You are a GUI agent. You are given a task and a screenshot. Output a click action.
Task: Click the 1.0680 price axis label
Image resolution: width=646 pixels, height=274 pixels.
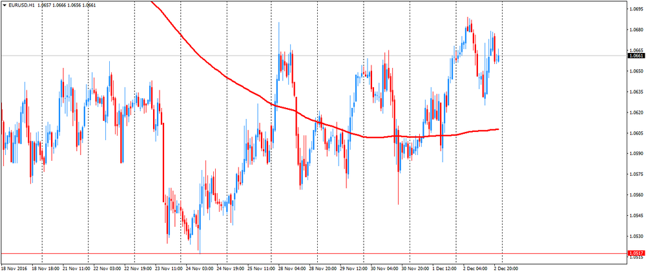(x=636, y=30)
